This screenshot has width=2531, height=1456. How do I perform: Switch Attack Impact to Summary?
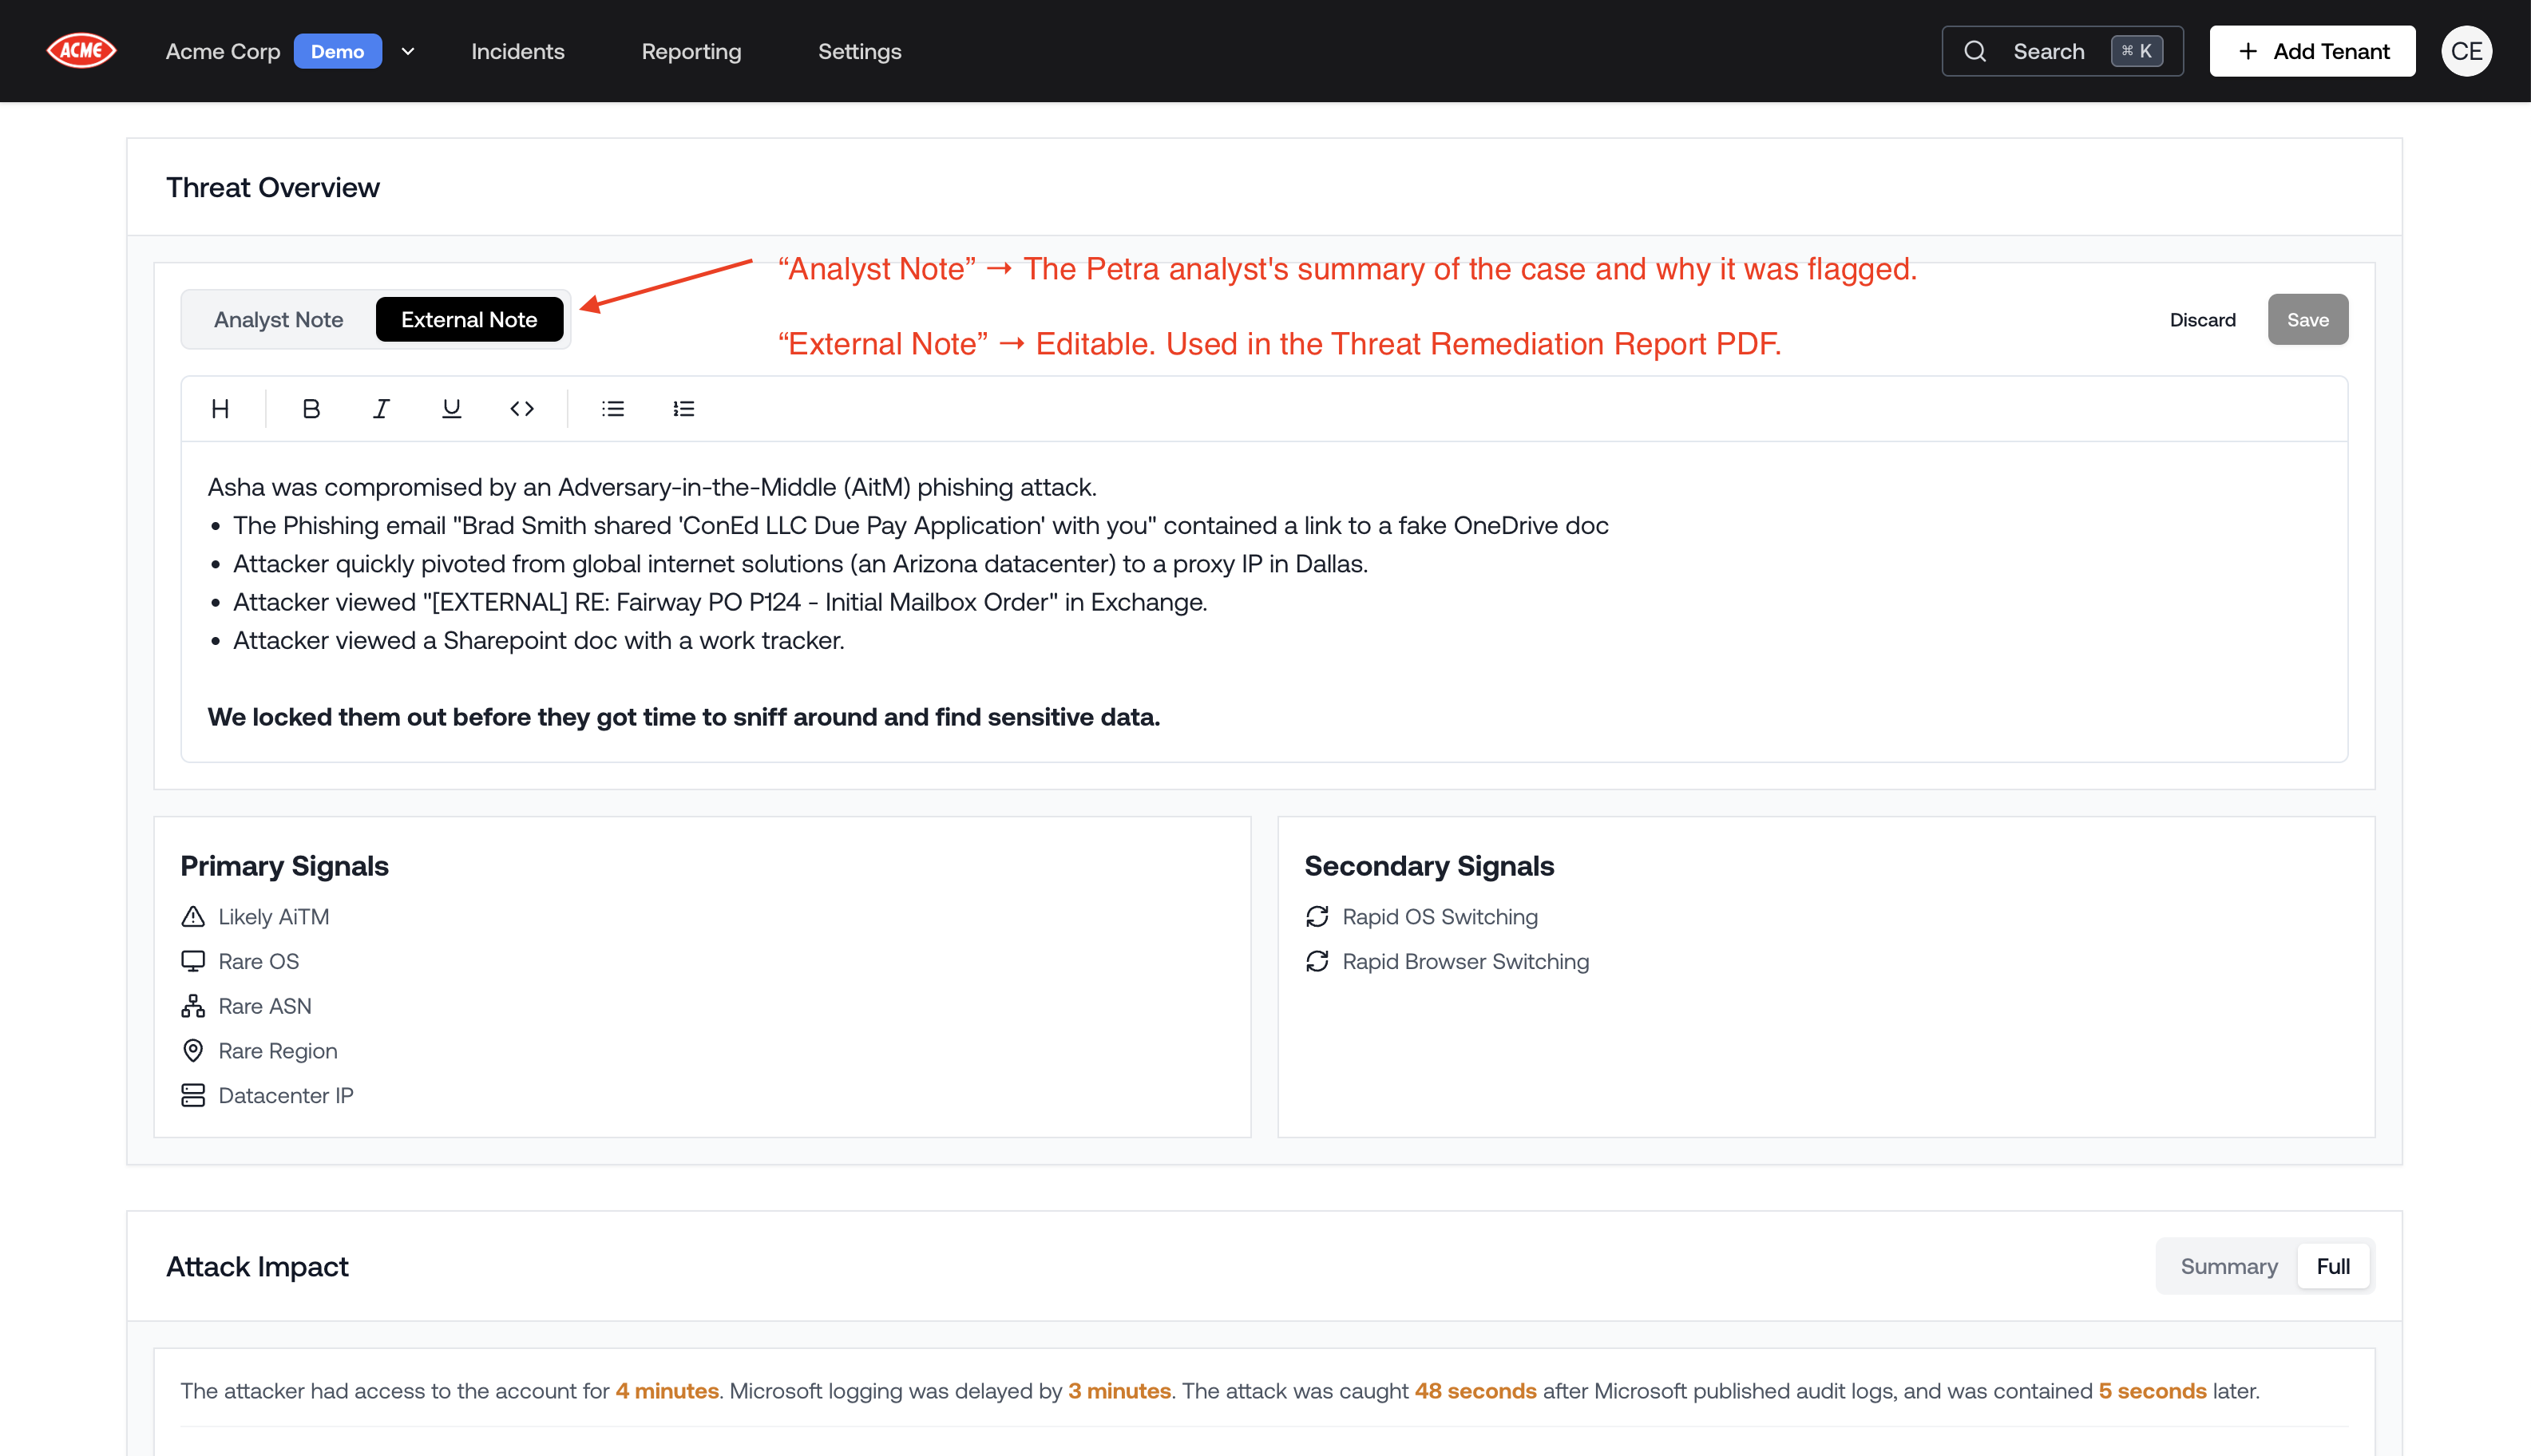point(2228,1266)
